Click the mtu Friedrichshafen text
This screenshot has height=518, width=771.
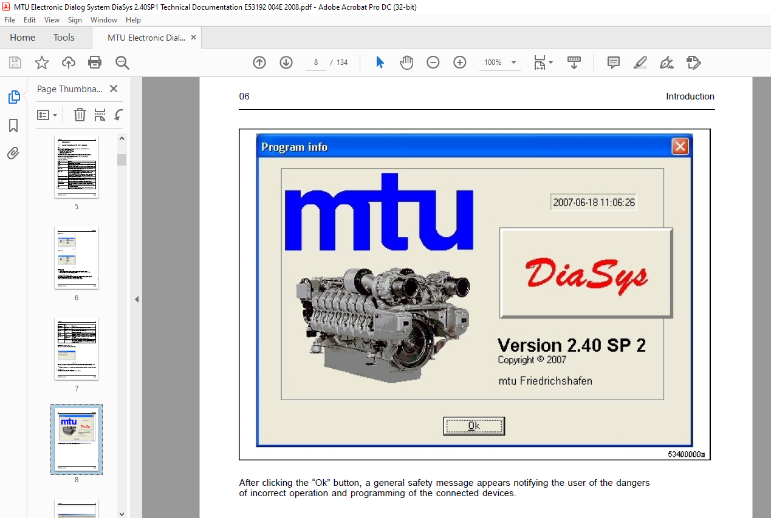click(x=546, y=381)
